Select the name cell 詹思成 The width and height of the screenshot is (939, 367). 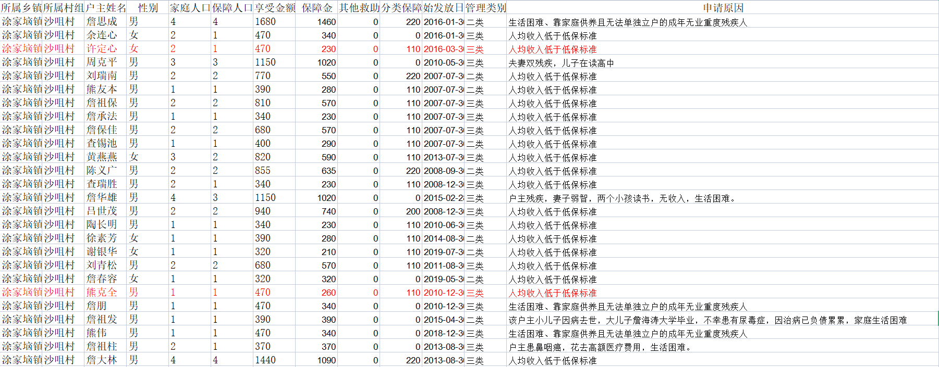(102, 22)
